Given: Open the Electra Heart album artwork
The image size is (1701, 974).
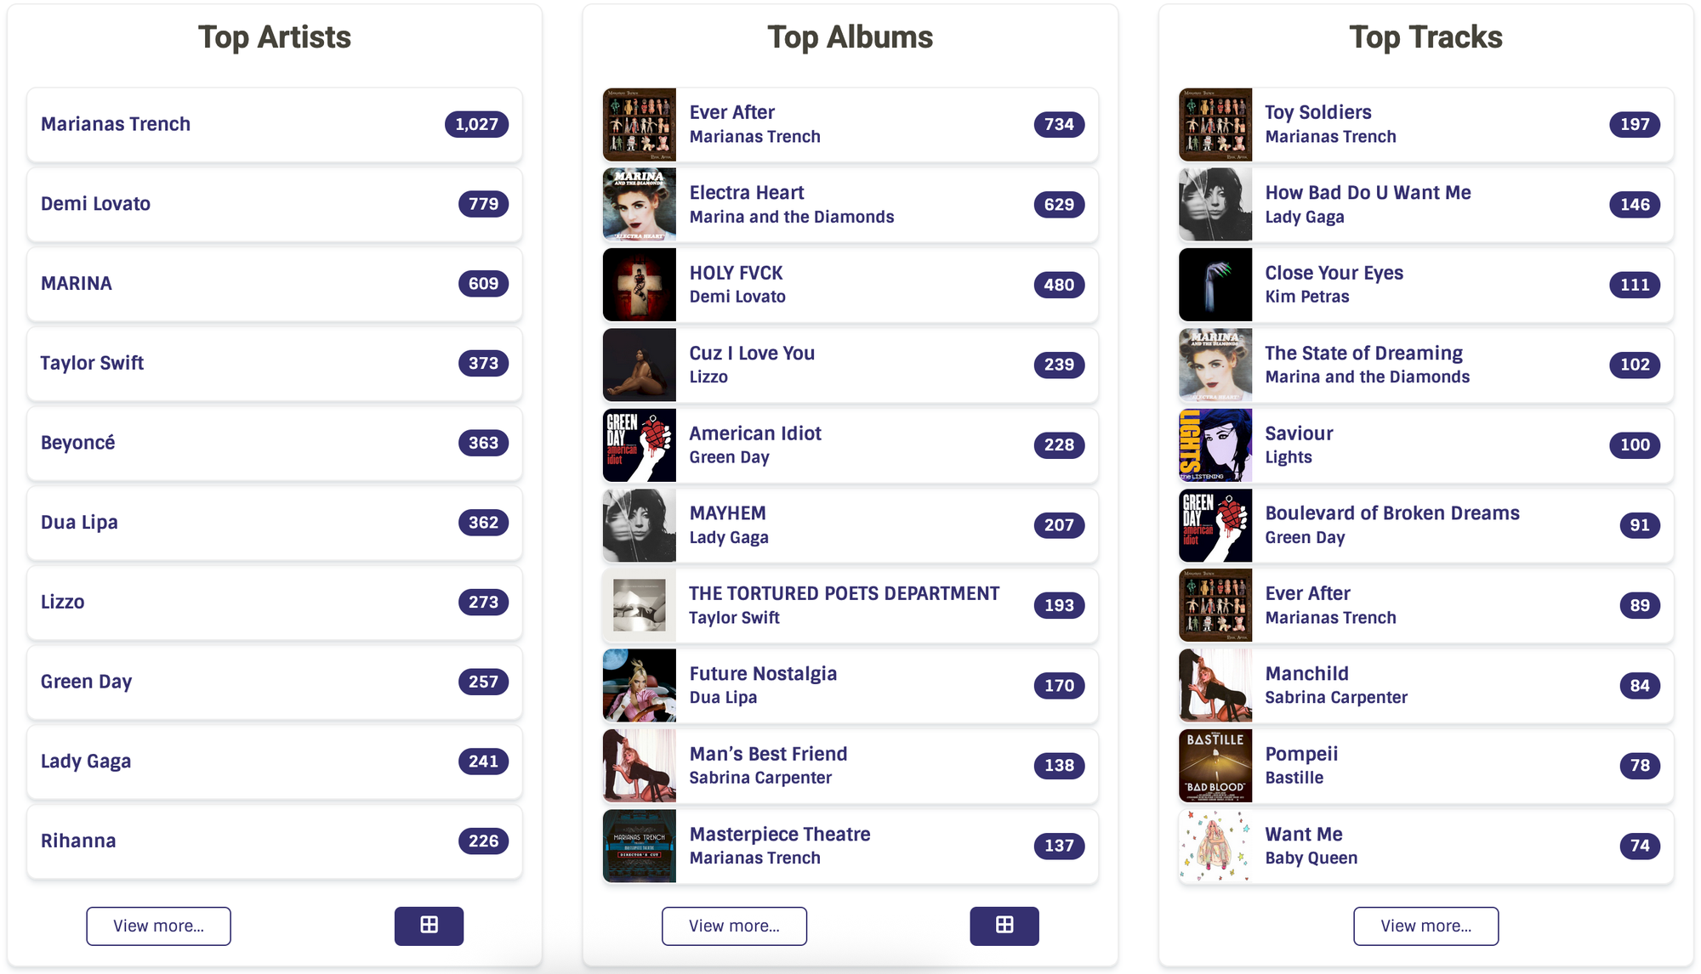Looking at the screenshot, I should tap(640, 205).
